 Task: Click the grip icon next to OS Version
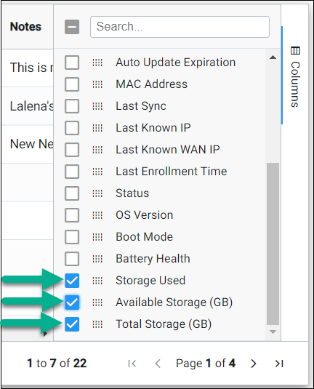click(97, 215)
